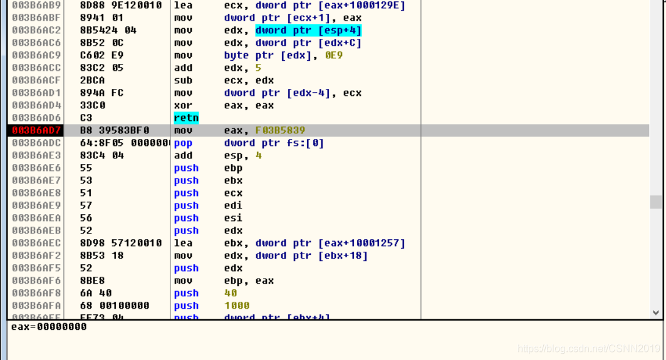Image resolution: width=666 pixels, height=360 pixels.
Task: Select the push edi instruction
Action: [x=208, y=205]
